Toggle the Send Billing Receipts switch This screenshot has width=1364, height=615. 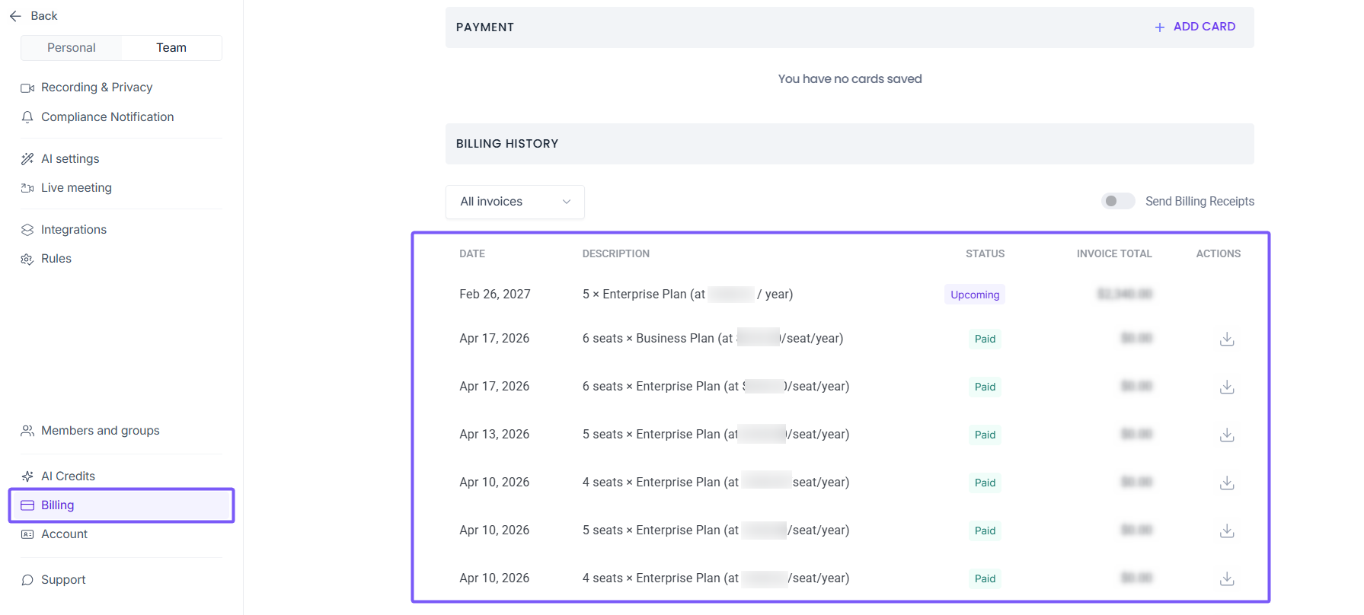coord(1117,201)
